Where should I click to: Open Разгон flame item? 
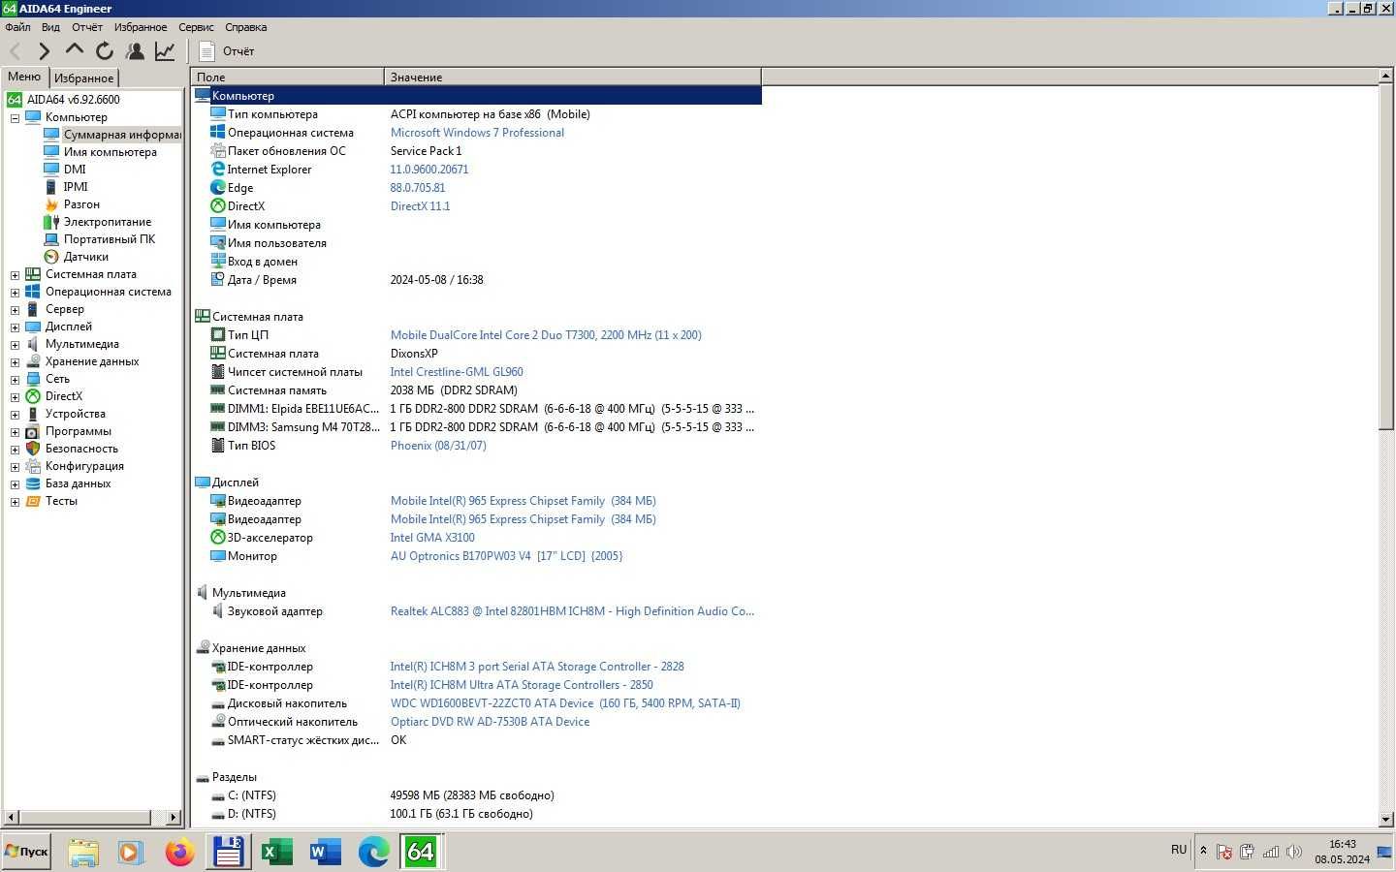tap(81, 204)
